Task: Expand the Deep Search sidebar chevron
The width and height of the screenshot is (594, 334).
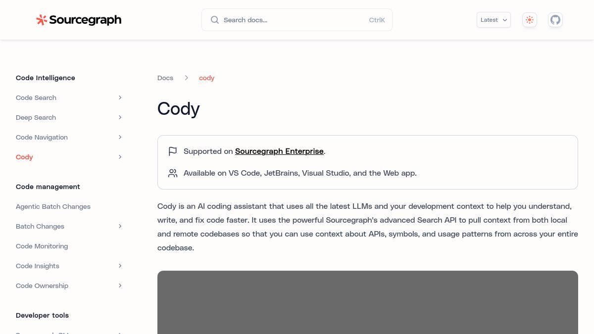Action: (120, 117)
